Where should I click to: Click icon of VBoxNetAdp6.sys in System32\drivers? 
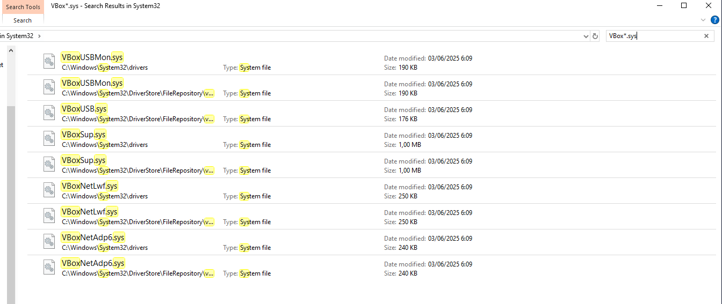[49, 242]
